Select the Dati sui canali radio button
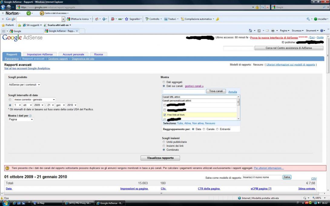The width and height of the screenshot is (330, 206). [164, 86]
